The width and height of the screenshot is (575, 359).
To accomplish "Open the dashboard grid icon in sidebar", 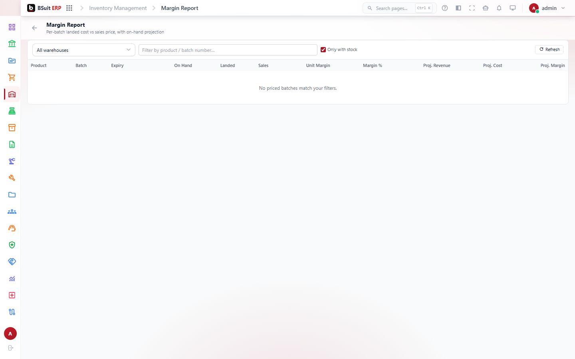I will point(12,27).
